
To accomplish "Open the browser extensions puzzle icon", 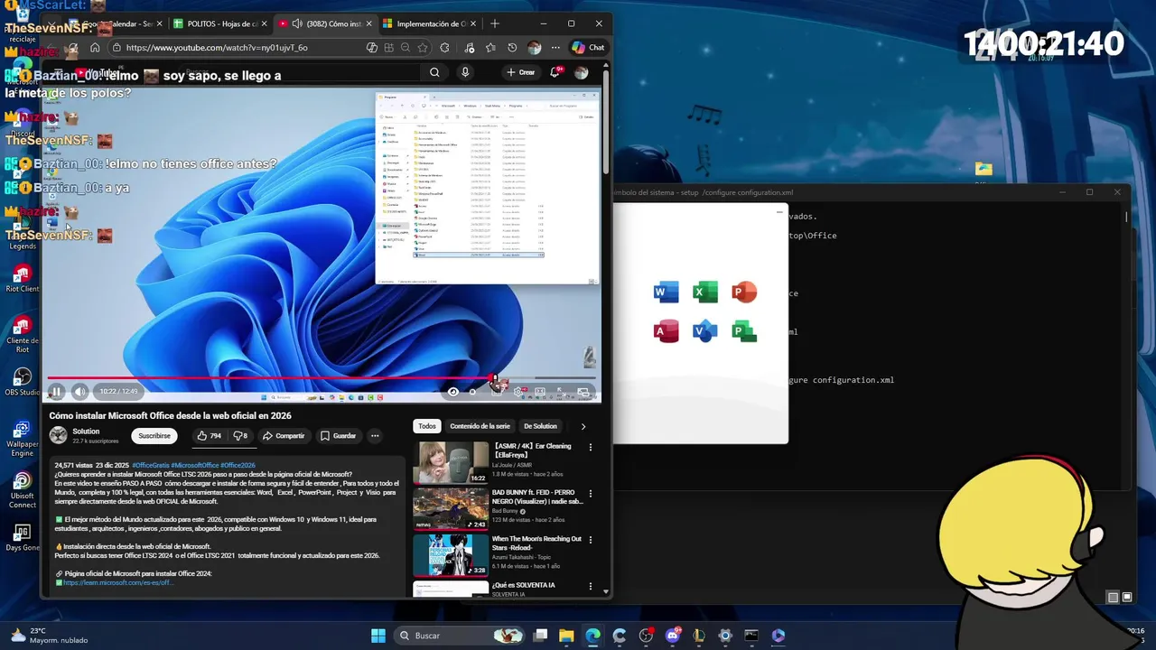I will [x=444, y=47].
